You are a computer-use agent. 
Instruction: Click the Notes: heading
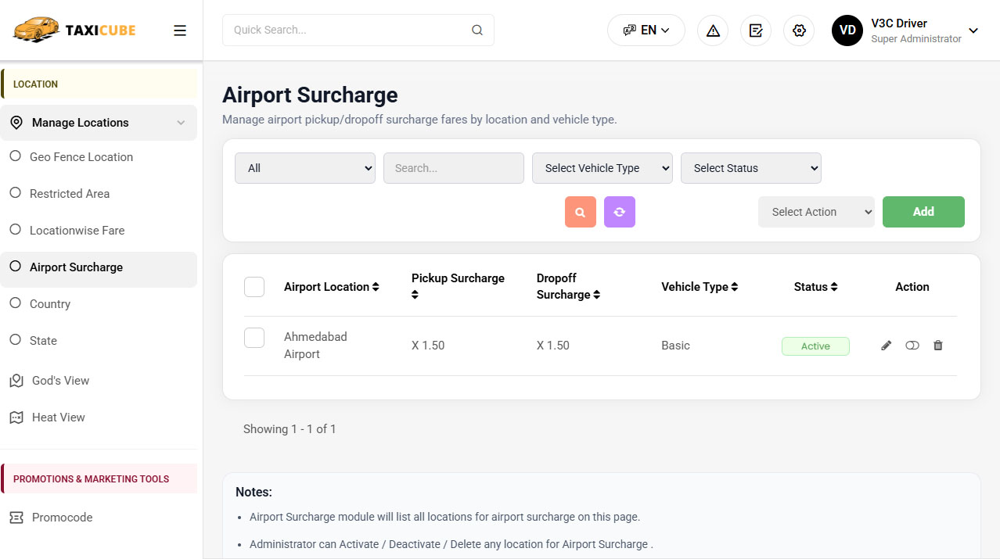pos(254,493)
